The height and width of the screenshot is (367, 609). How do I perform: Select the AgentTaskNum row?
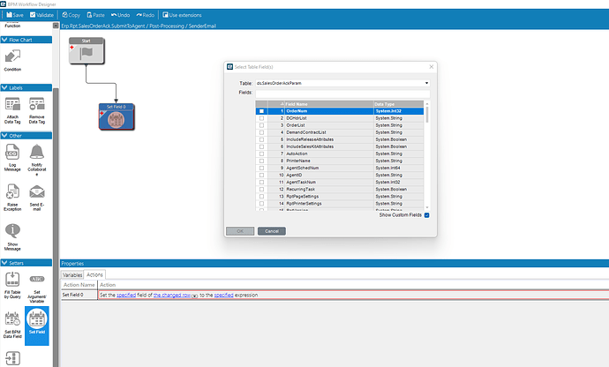340,182
